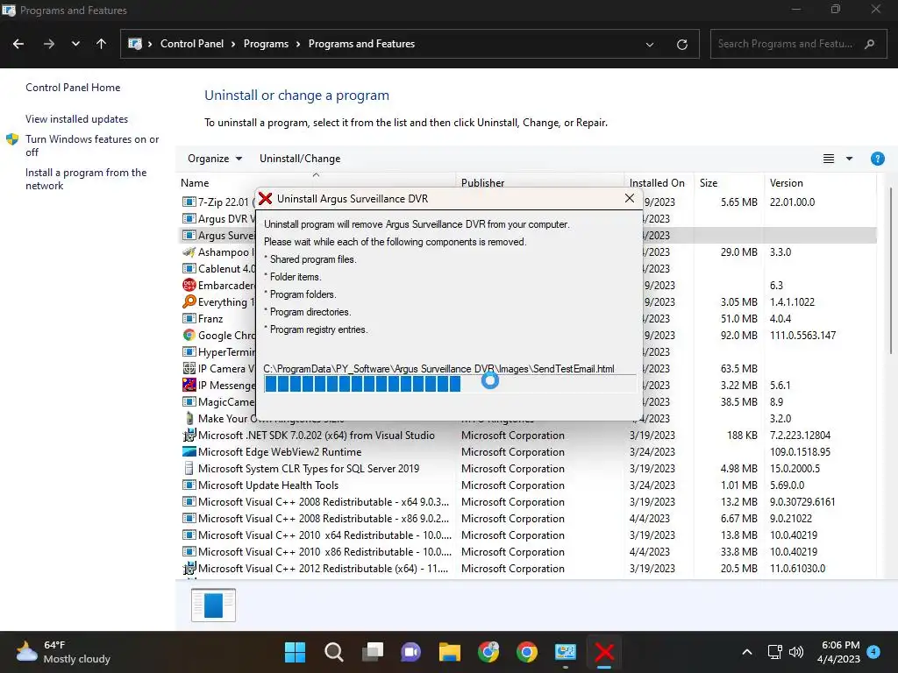Open Turn Windows features on or off
This screenshot has height=673, width=898.
tap(91, 145)
